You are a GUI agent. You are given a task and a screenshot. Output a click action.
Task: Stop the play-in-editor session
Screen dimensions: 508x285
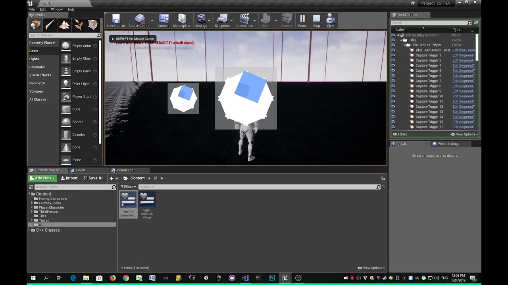click(316, 21)
